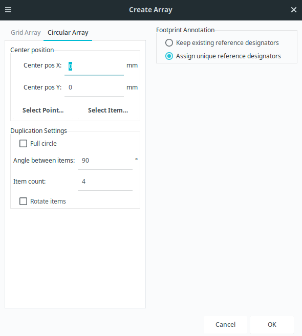Open the hamburger menu in title bar
Viewport: 302px width, 336px height.
click(x=8, y=10)
